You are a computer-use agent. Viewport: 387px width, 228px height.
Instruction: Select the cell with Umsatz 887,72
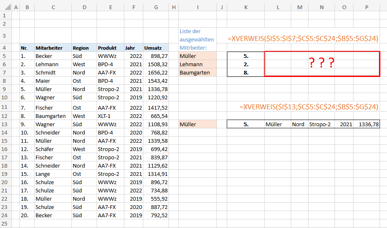click(156, 207)
